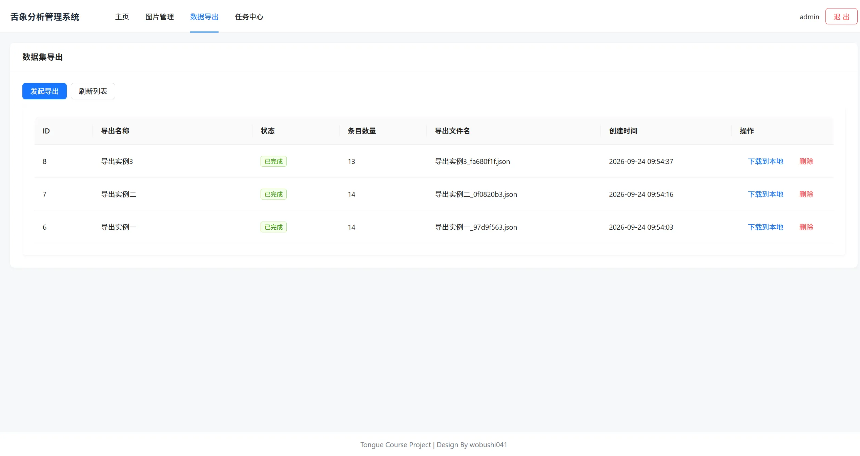Click timestamp 2026-09-24 09:54:37
Screen dimensions: 860x456
pyautogui.click(x=641, y=161)
